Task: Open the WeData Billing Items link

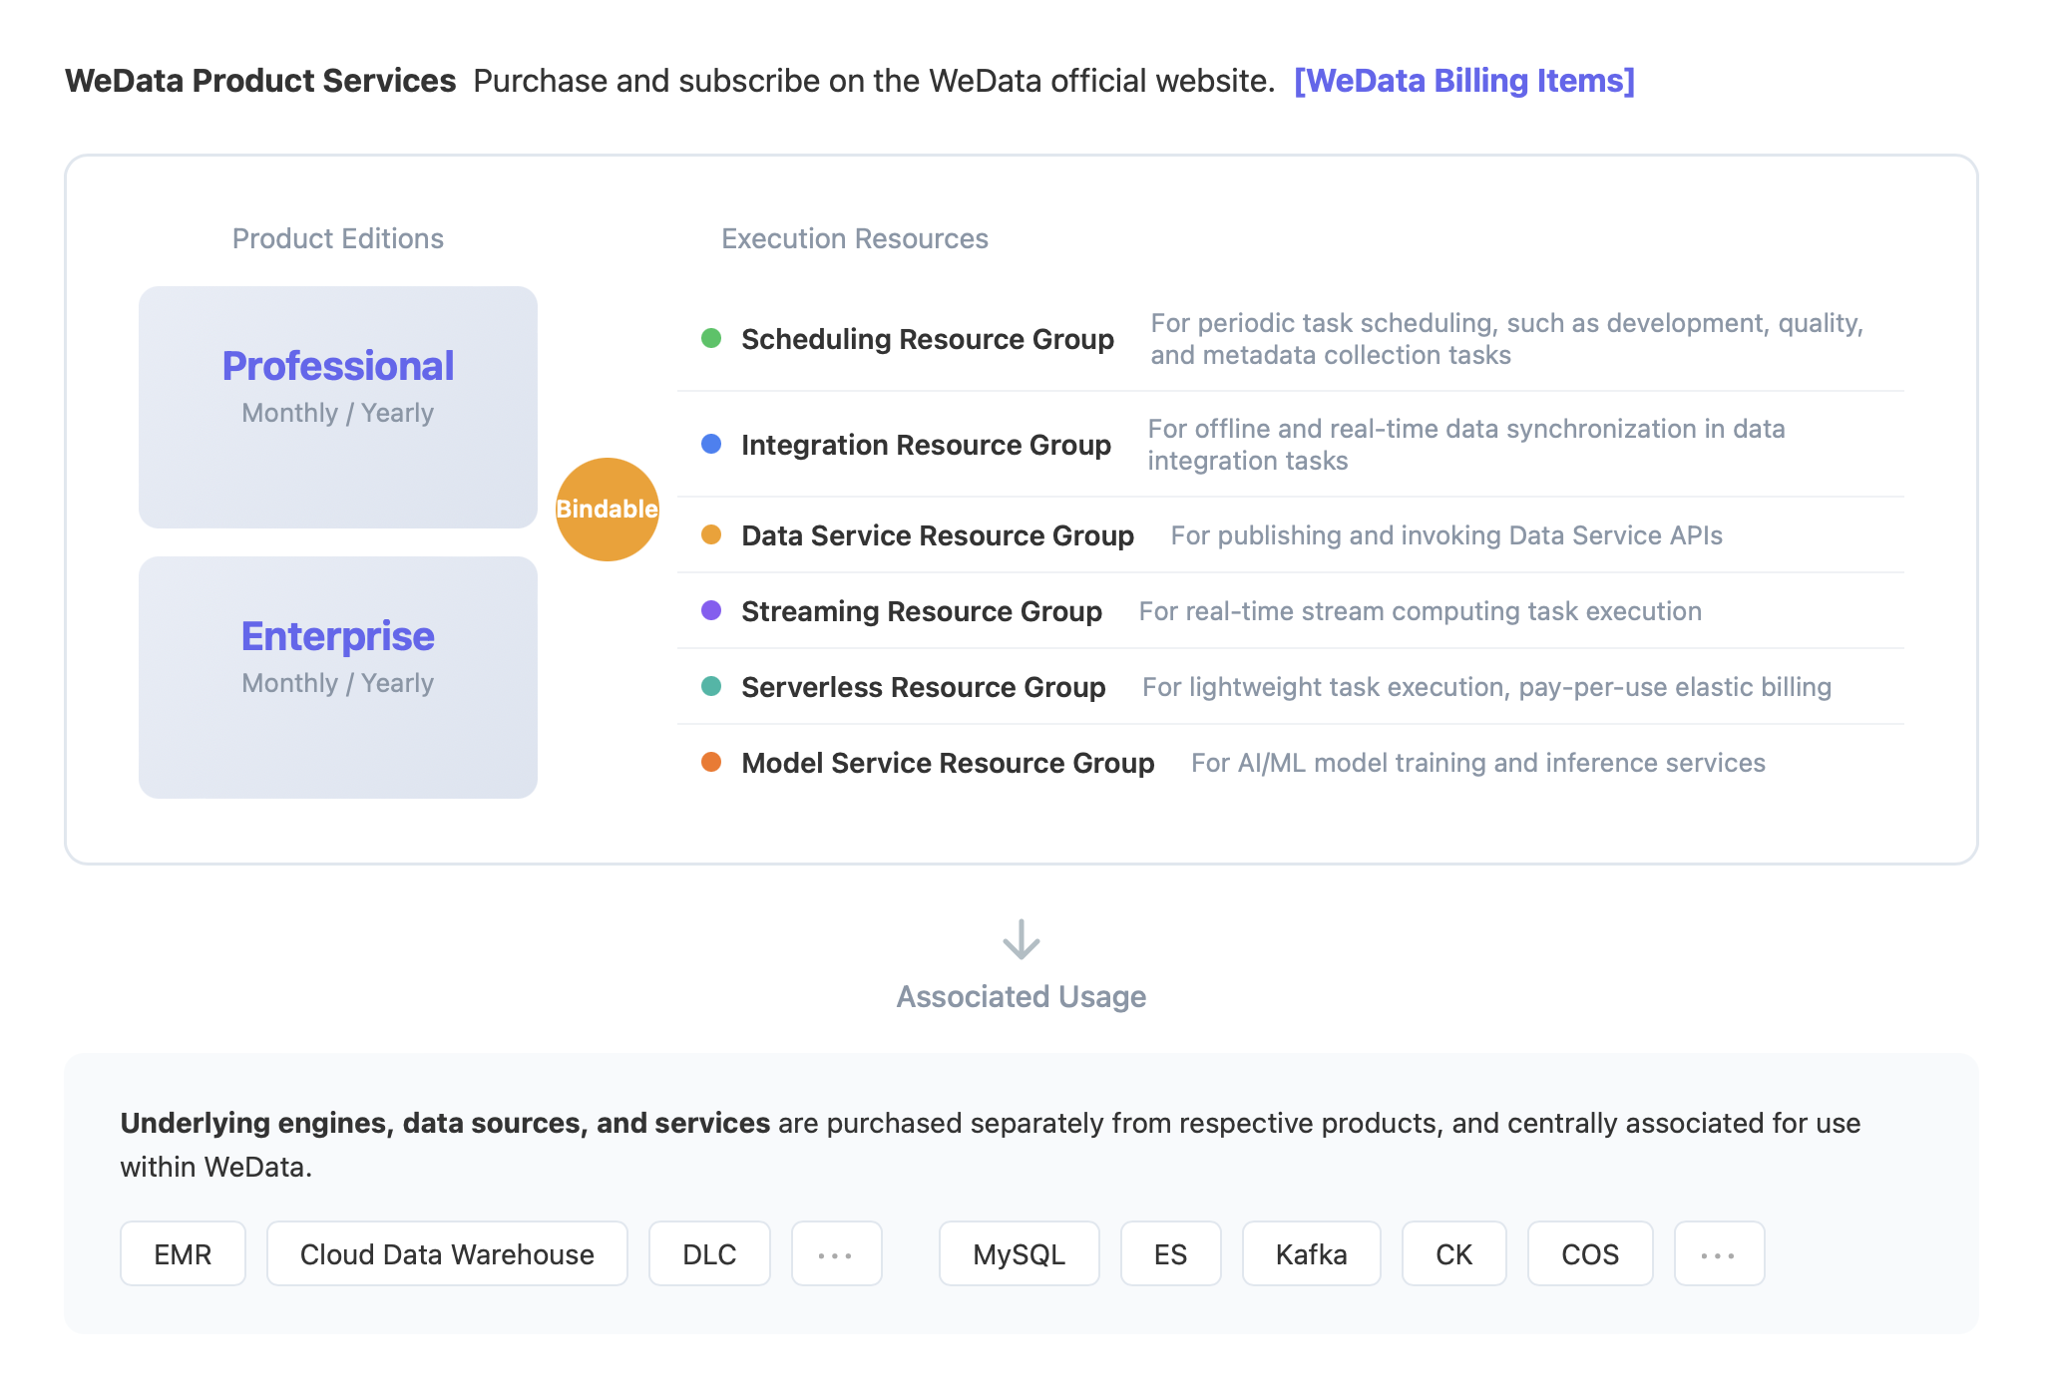Action: 1463,81
